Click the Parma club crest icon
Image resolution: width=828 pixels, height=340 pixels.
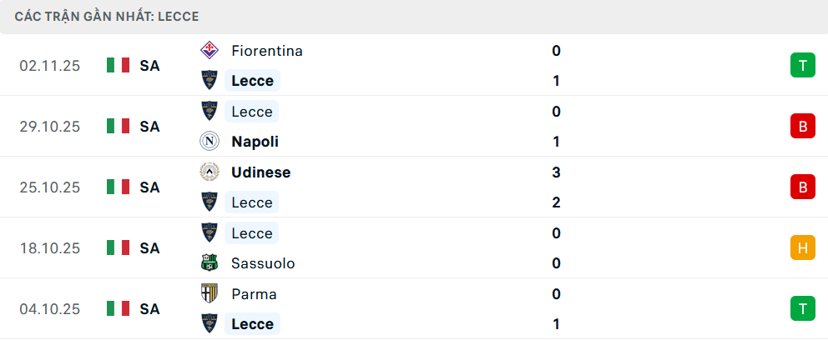(209, 294)
